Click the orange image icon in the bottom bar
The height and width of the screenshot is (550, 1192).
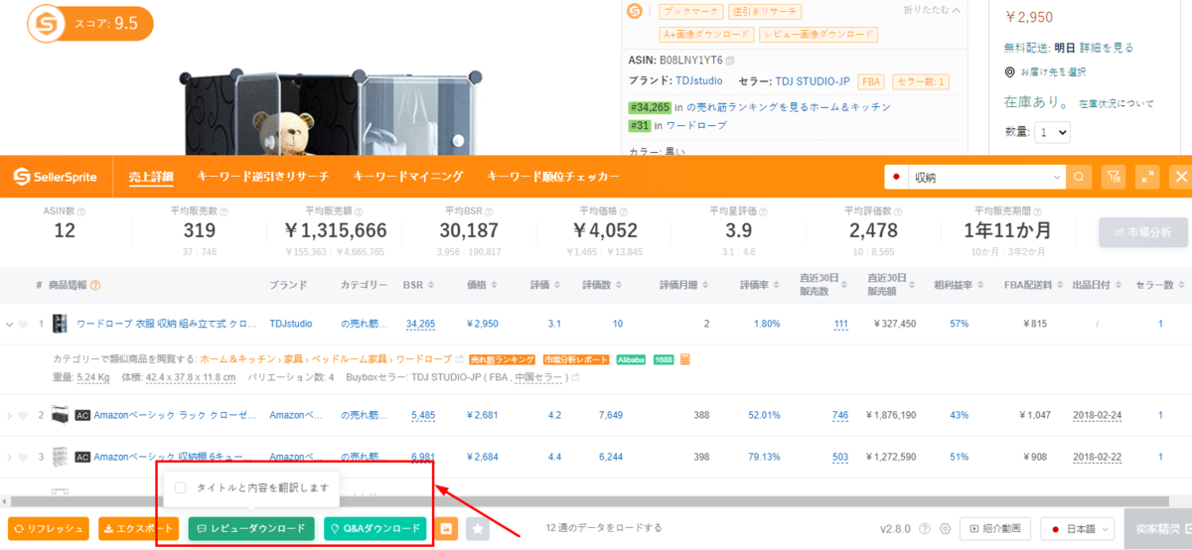[x=446, y=528]
